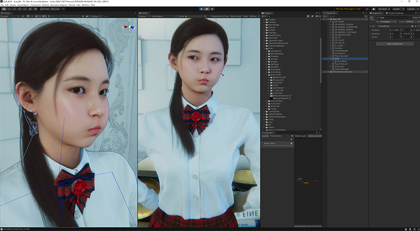Open the Free Aspect dropdown

click(x=164, y=16)
